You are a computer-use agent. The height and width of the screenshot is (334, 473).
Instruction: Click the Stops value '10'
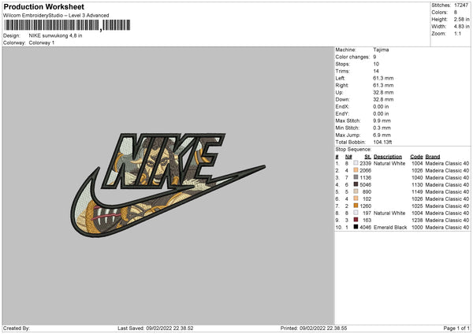[x=376, y=65]
